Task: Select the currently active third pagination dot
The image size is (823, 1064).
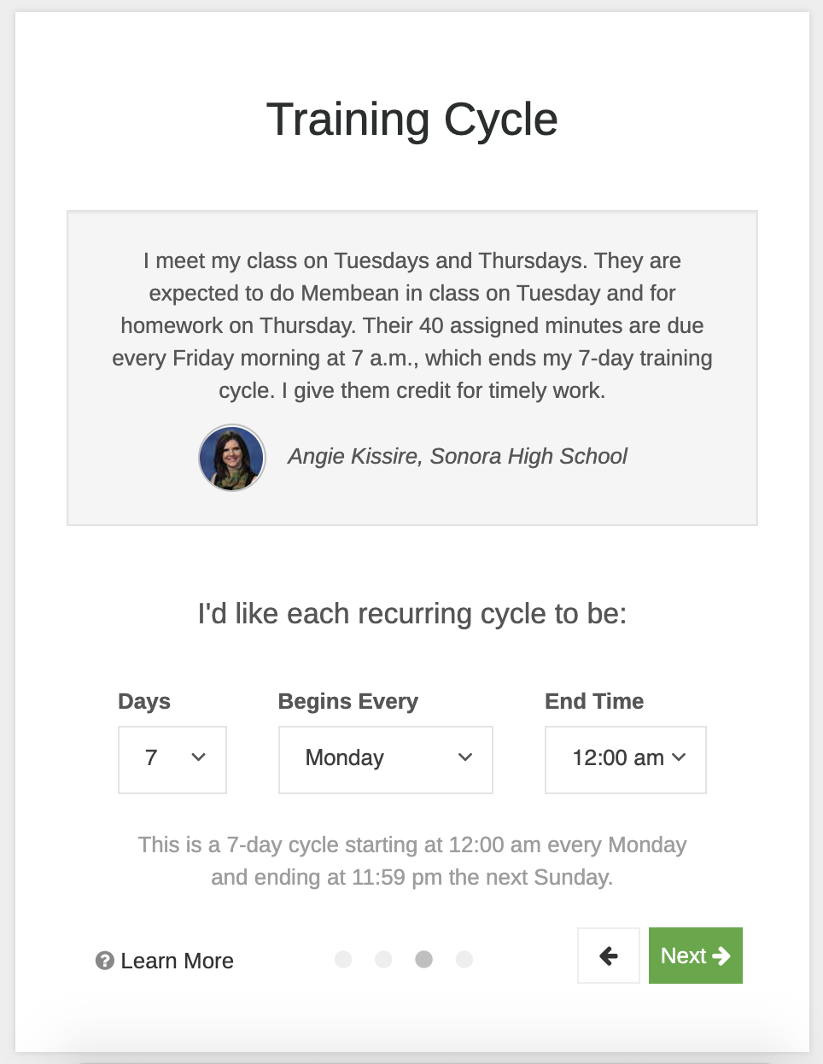Action: 424,959
